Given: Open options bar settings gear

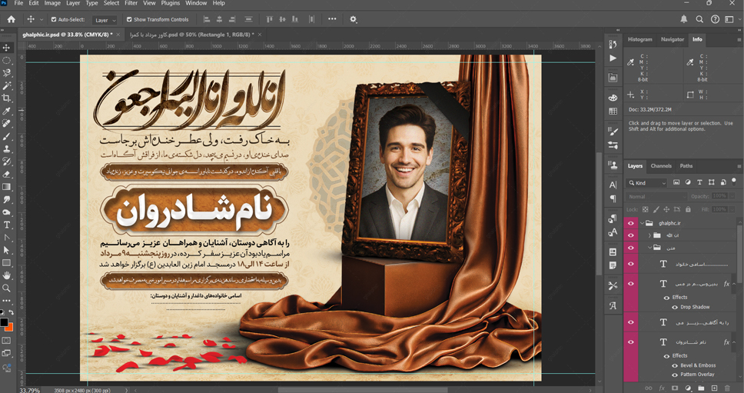Looking at the screenshot, I should (353, 19).
